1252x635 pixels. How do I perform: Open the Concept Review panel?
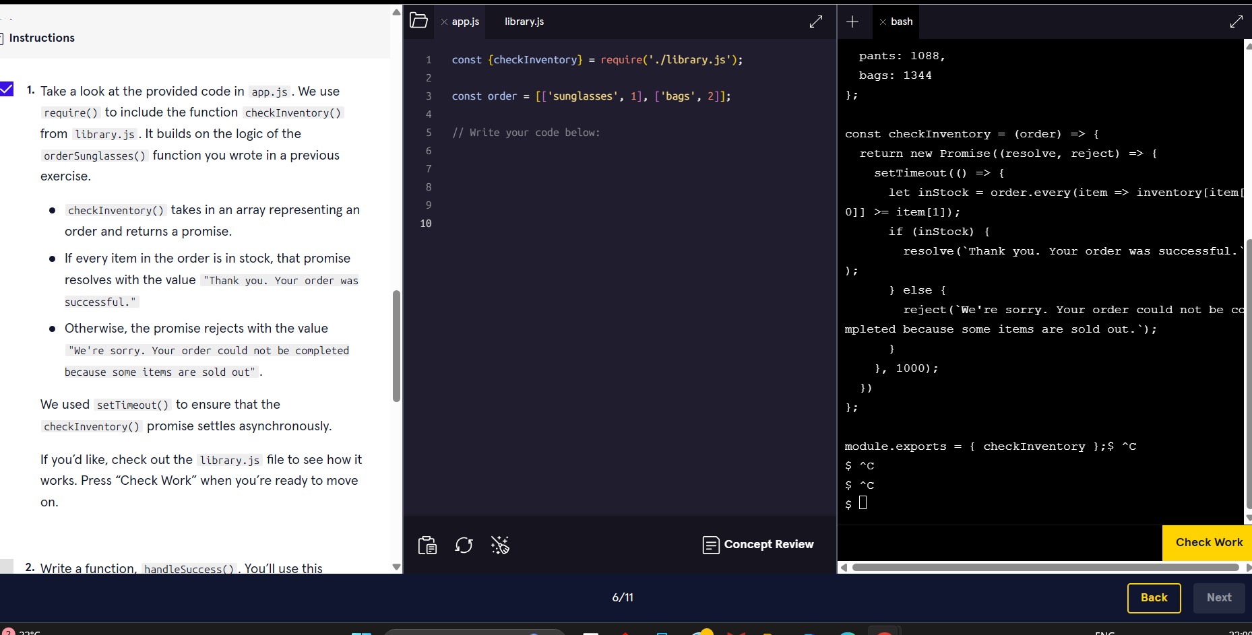(757, 544)
